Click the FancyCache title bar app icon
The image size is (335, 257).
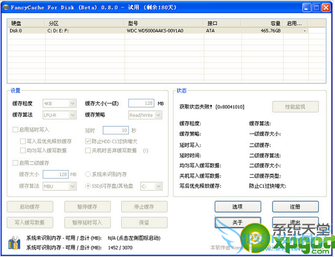coord(6,8)
